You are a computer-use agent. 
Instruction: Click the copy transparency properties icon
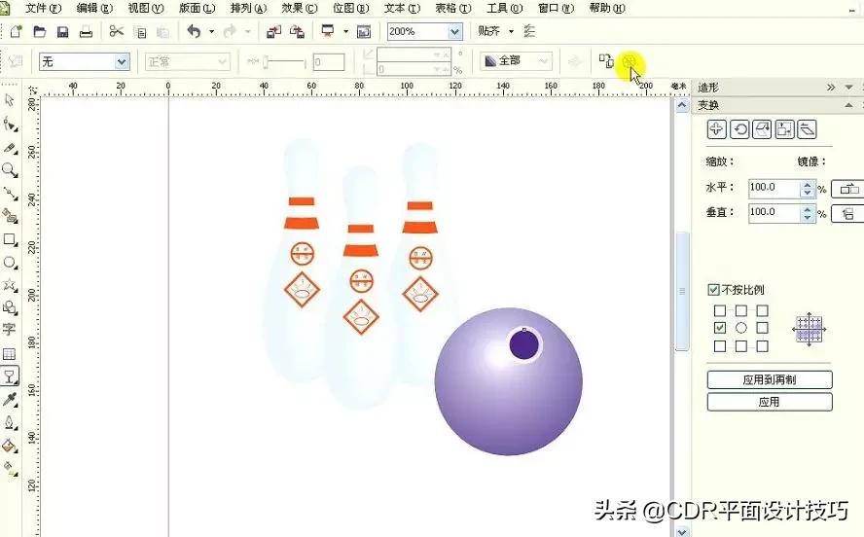point(605,61)
